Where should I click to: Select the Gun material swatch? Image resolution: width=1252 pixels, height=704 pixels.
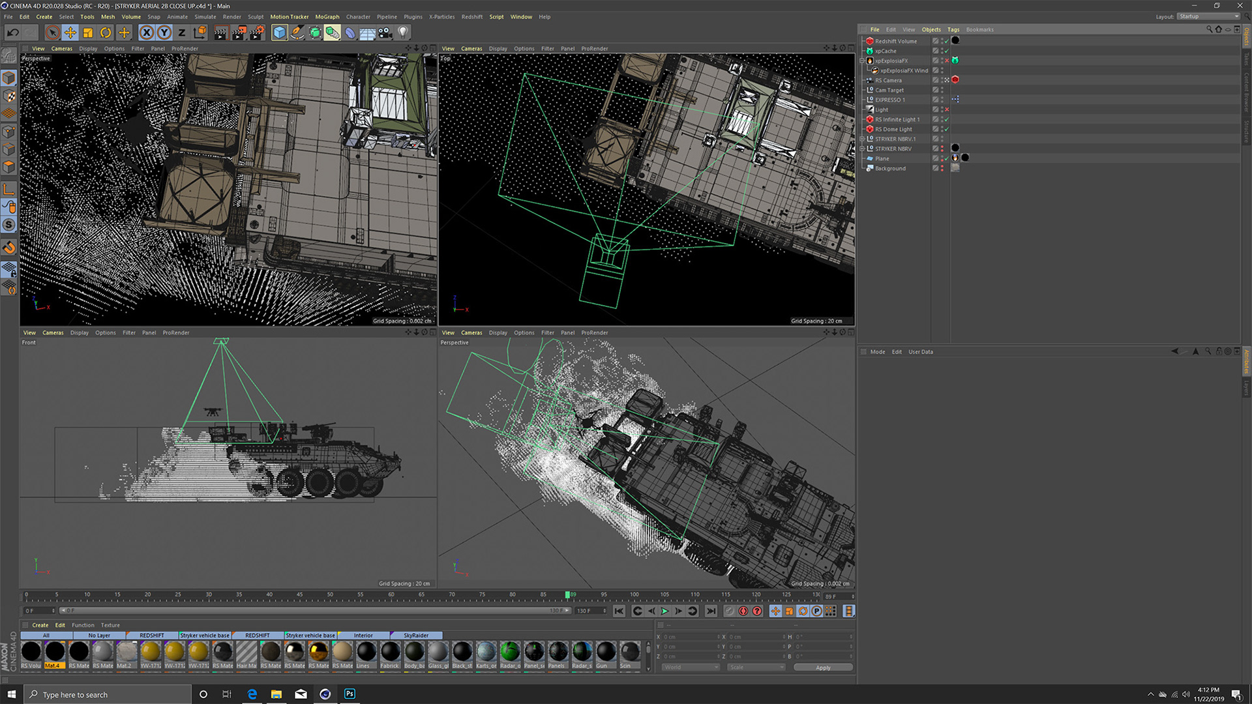point(606,655)
